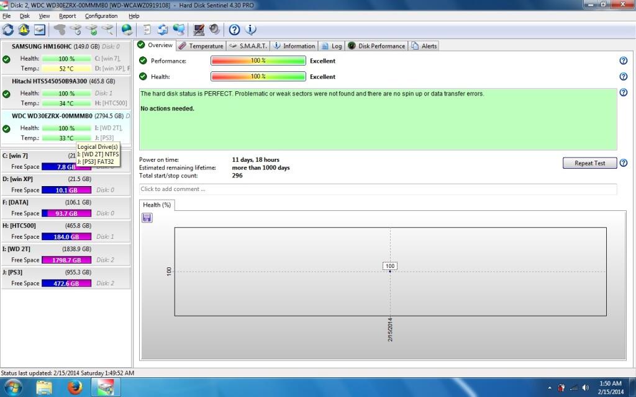Click the 'I: [WD 2T] NTFS' tooltip line
636x397 pixels.
click(98, 154)
